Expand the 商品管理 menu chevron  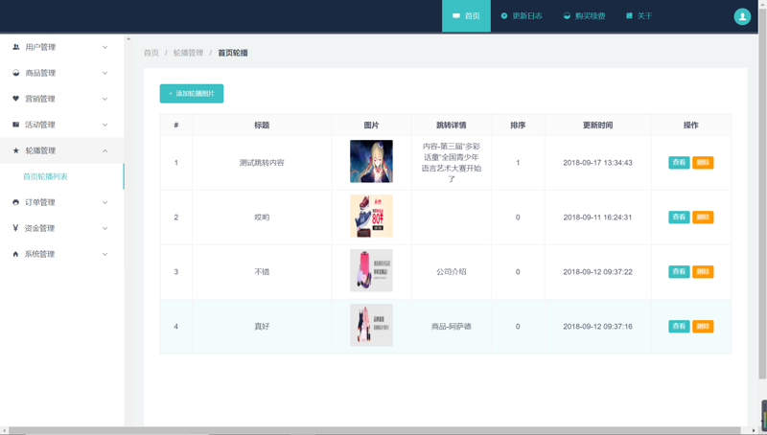coord(105,74)
